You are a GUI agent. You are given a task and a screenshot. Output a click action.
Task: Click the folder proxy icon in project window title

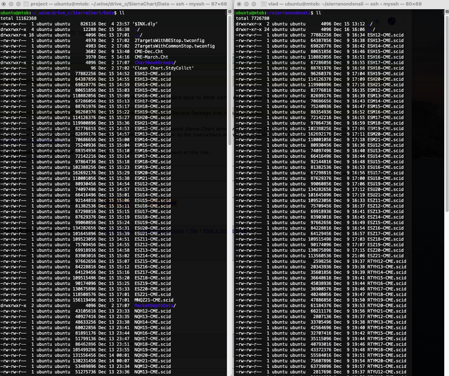tap(26, 4)
